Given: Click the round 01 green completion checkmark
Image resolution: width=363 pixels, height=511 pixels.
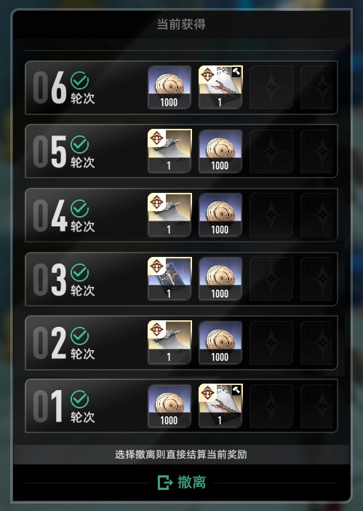Looking at the screenshot, I should 80,399.
